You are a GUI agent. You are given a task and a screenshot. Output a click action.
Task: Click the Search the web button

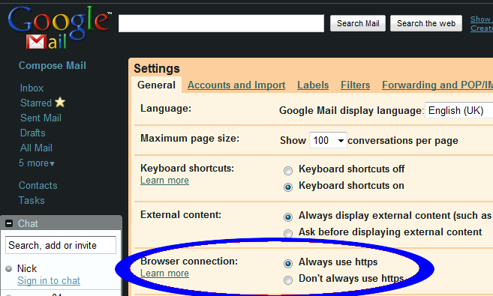coord(426,23)
